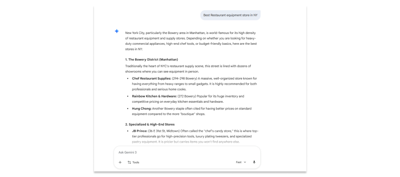This screenshot has height=177, width=400.
Task: Click the bold text 'Hung Chong:'
Action: (142, 109)
